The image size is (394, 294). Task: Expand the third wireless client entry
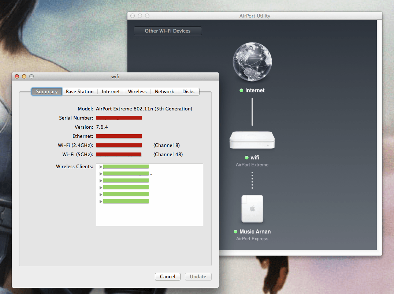pyautogui.click(x=101, y=181)
